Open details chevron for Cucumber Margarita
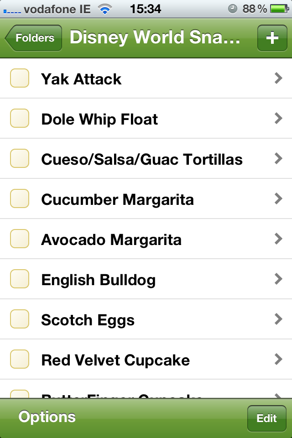Screen dimensions: 292x438 (x=278, y=199)
